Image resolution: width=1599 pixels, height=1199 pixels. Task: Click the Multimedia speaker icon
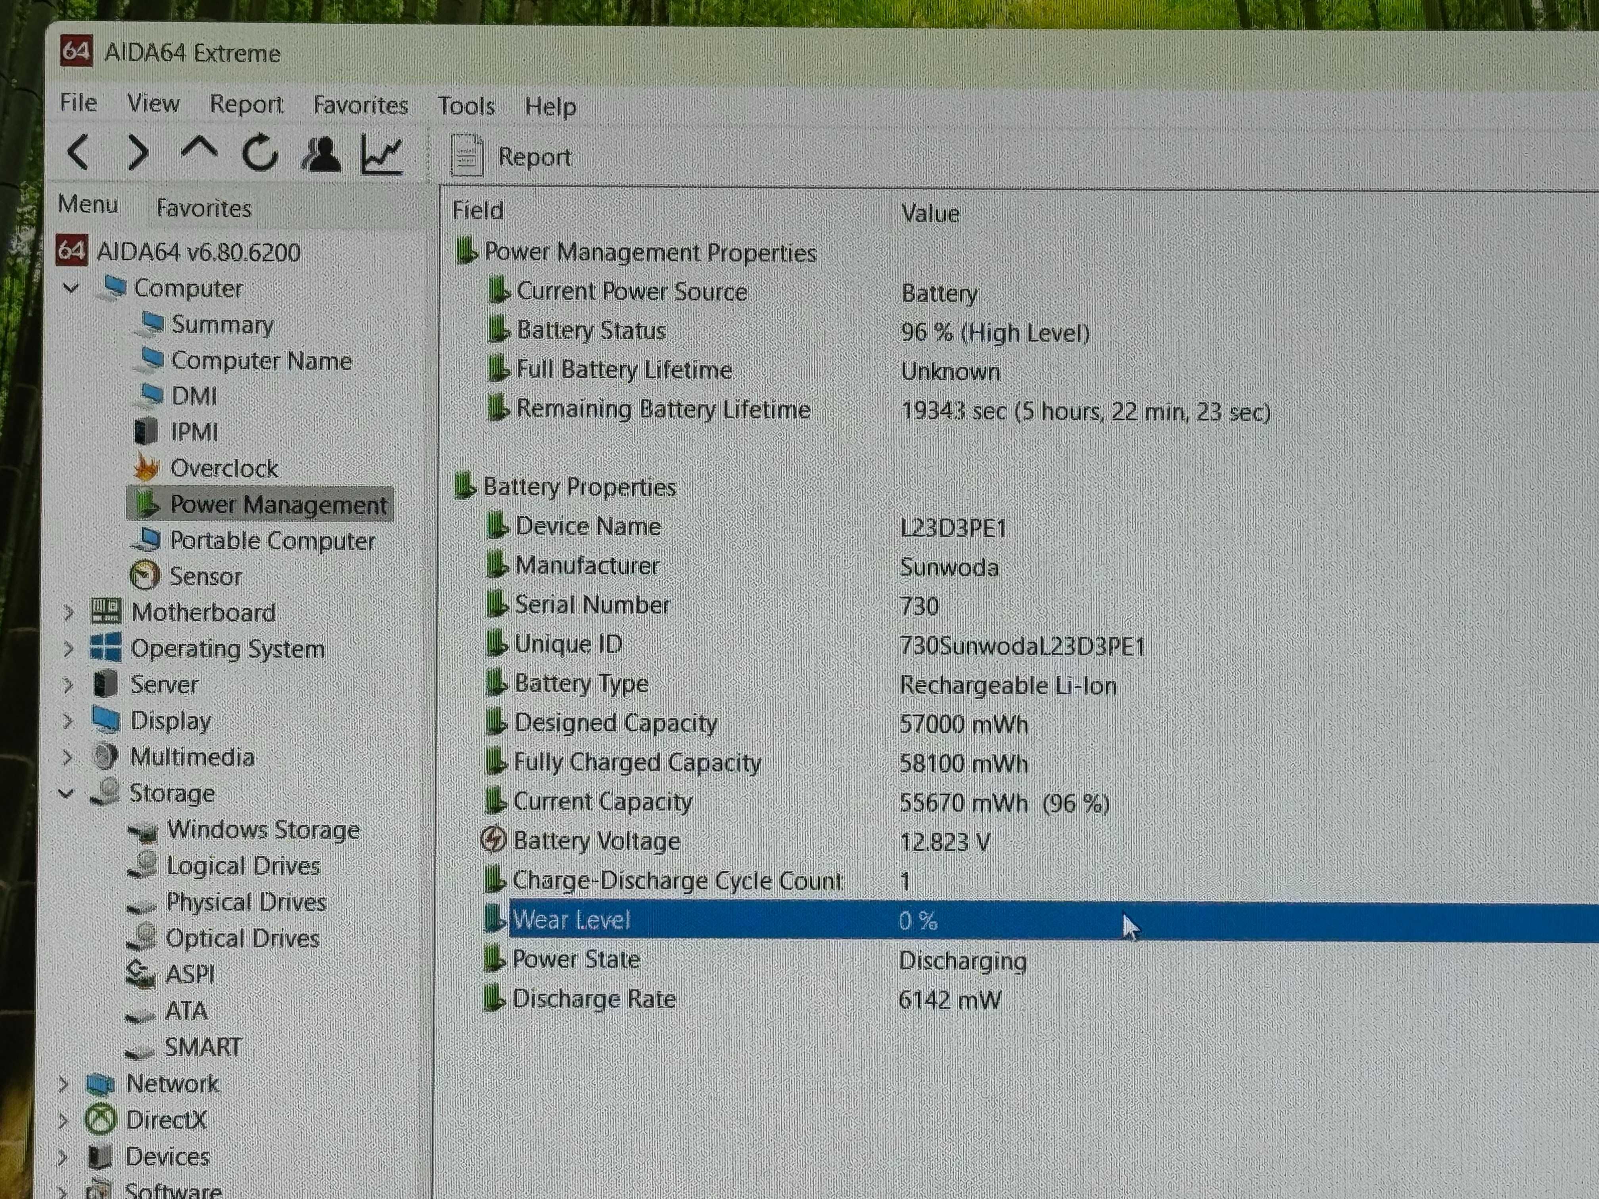click(x=105, y=756)
